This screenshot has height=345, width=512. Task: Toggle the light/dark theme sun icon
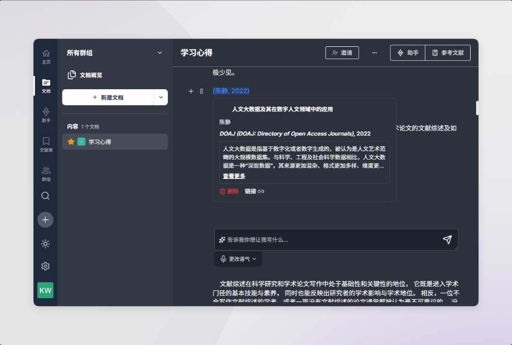(x=45, y=243)
